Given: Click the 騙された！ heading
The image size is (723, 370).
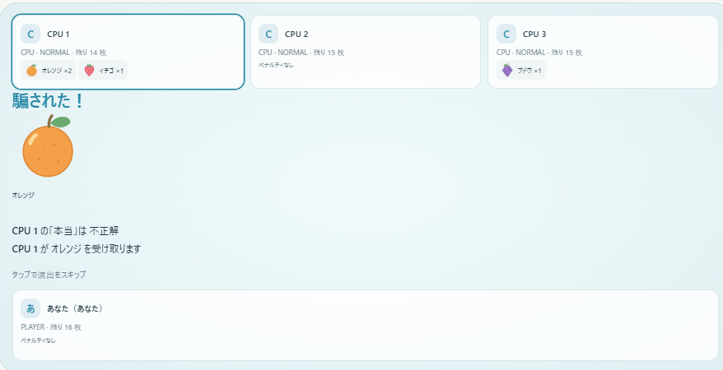Looking at the screenshot, I should [x=49, y=101].
